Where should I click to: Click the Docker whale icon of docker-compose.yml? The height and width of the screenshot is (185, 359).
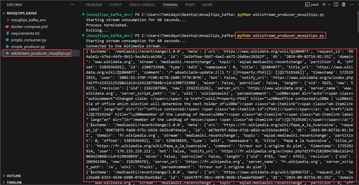tap(7, 27)
